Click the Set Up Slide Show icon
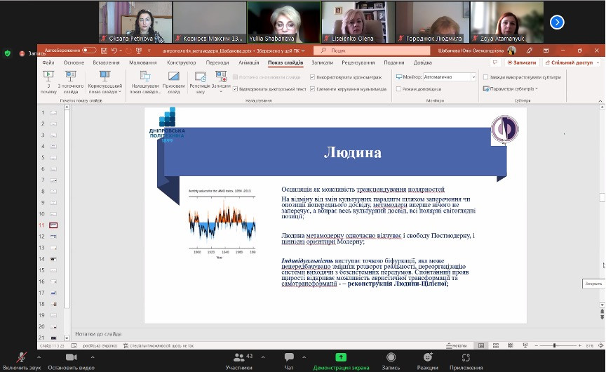606x372 pixels. pyautogui.click(x=145, y=82)
